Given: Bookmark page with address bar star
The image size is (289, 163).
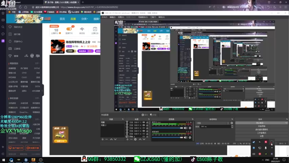Looking at the screenshot, I should (33, 7).
